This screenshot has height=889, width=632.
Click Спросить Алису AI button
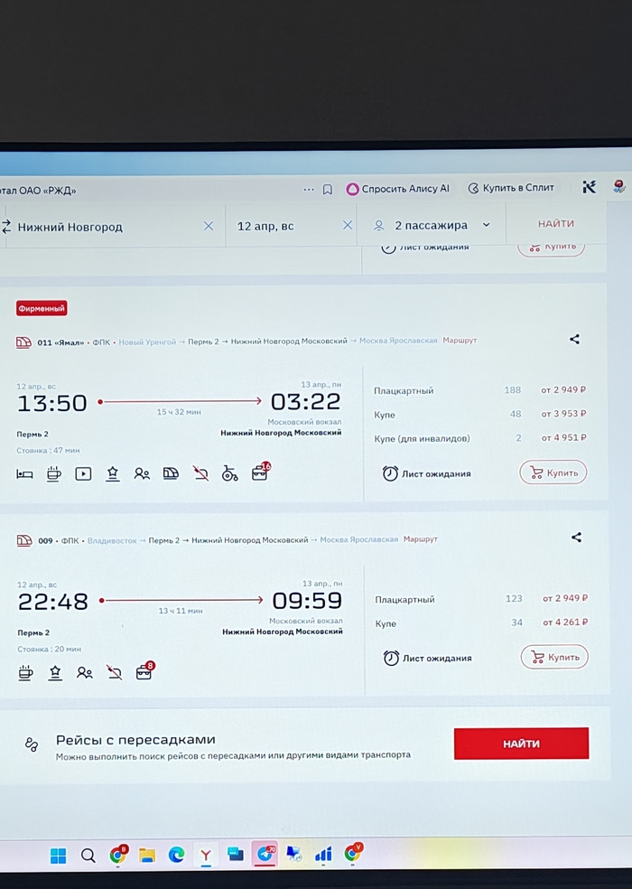click(x=398, y=189)
